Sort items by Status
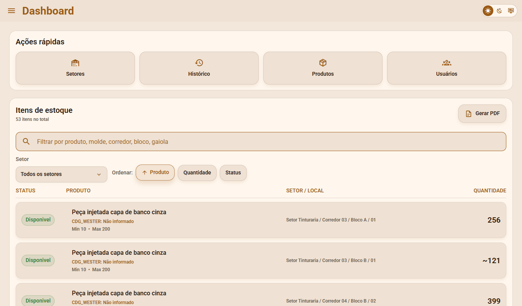The image size is (522, 306). click(x=233, y=173)
